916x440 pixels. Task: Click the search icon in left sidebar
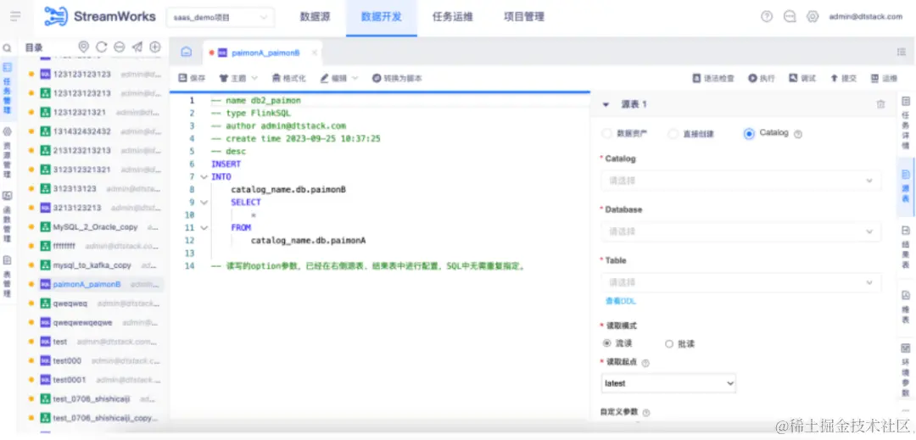7,48
